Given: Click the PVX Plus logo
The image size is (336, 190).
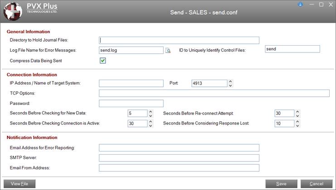Looking at the screenshot, I should (12, 12).
